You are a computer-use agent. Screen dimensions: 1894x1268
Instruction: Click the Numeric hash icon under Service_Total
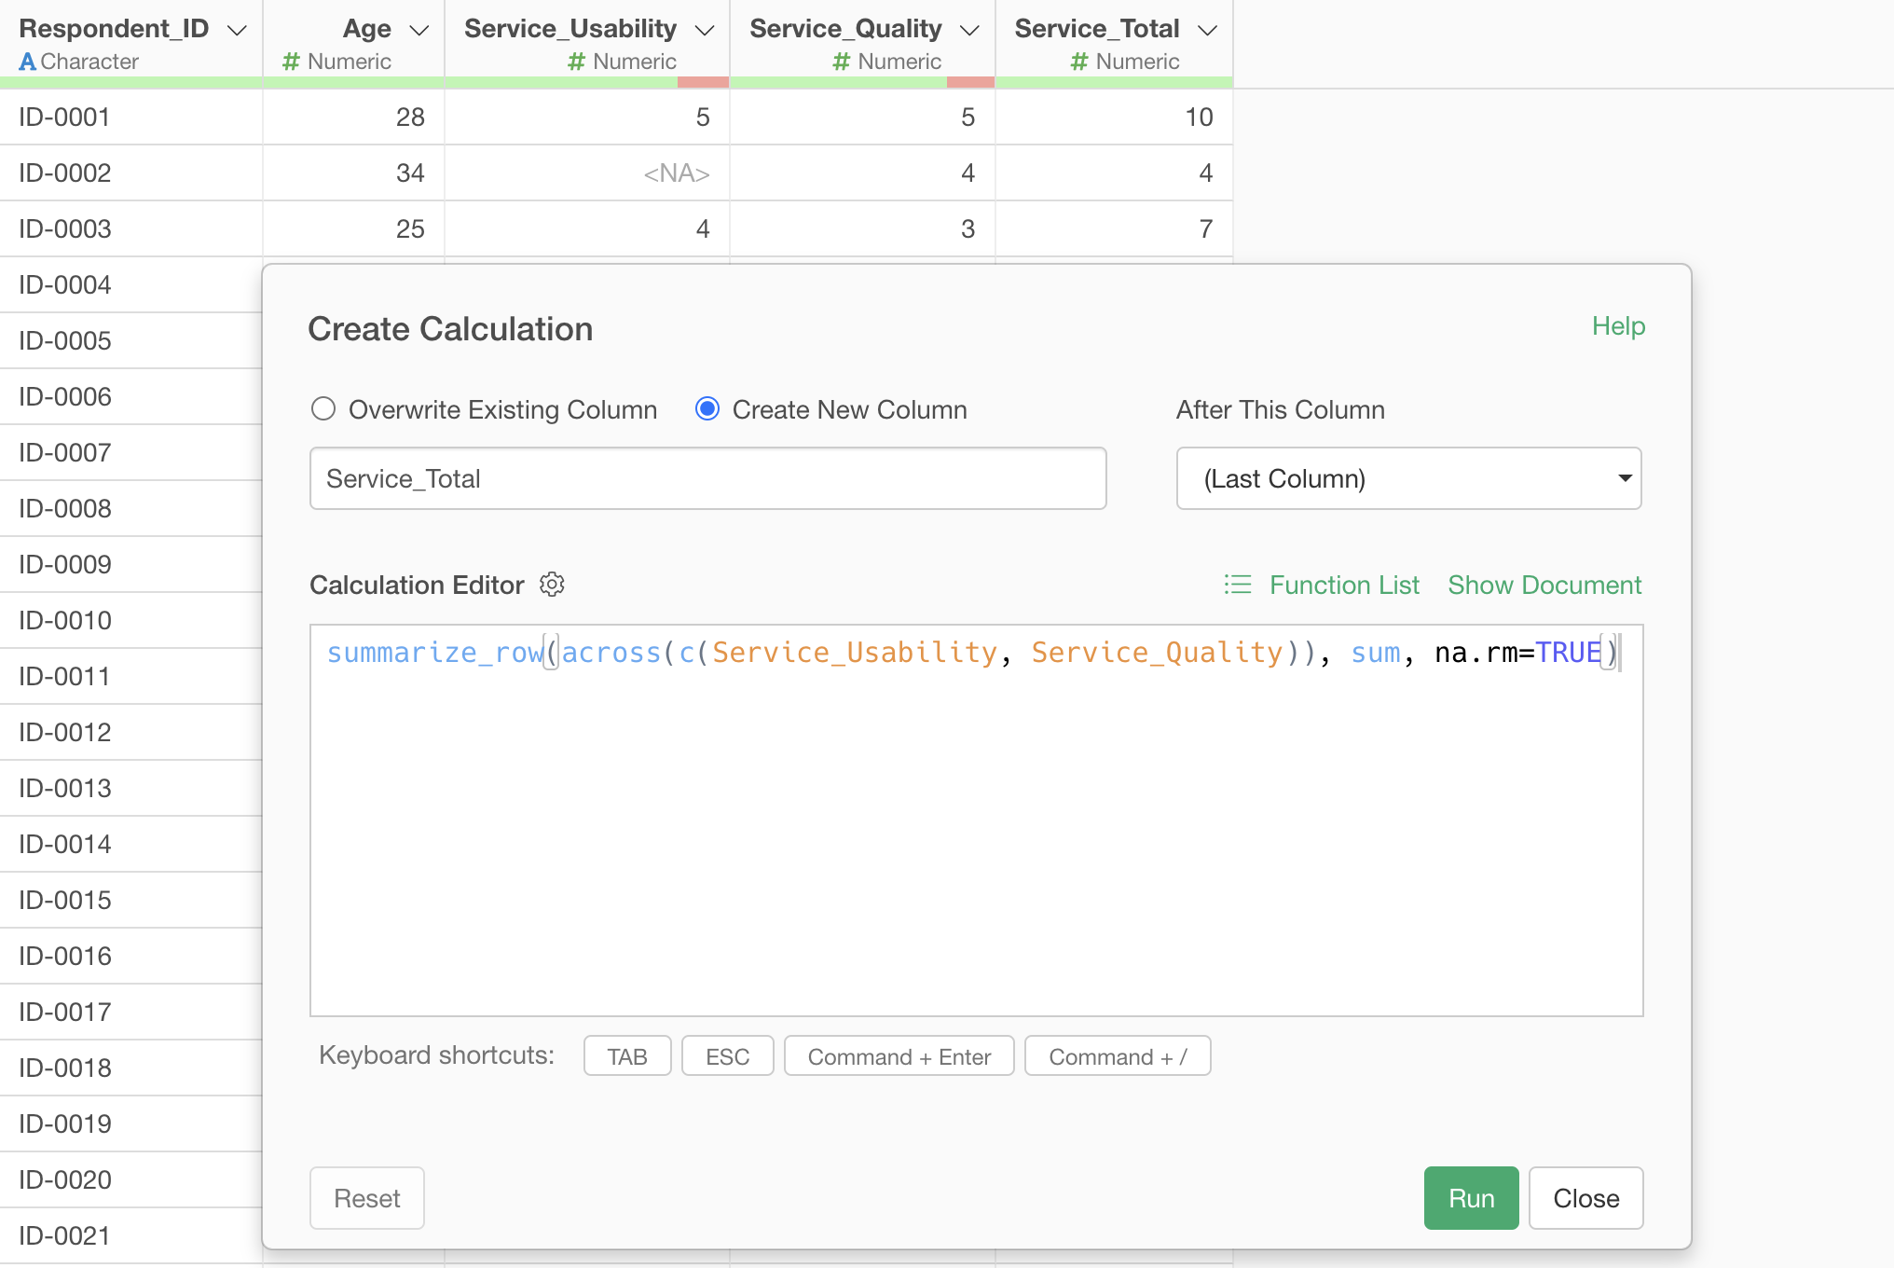click(x=1079, y=62)
